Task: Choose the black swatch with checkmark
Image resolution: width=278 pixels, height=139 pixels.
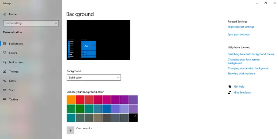Action: [x=133, y=118]
